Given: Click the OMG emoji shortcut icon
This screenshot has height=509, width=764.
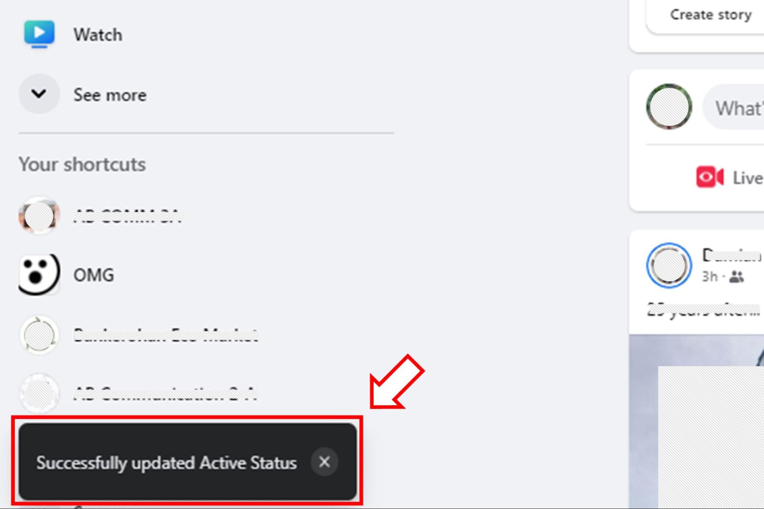Looking at the screenshot, I should 39,275.
